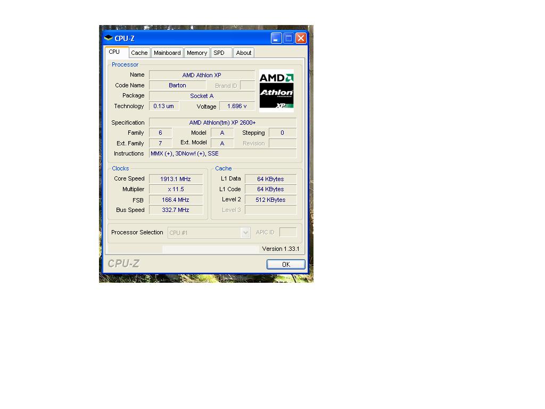Open the SPD tab

221,53
